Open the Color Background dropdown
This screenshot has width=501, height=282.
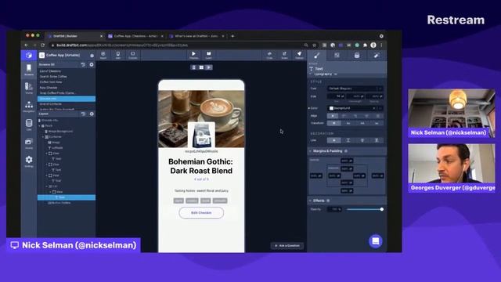point(355,108)
